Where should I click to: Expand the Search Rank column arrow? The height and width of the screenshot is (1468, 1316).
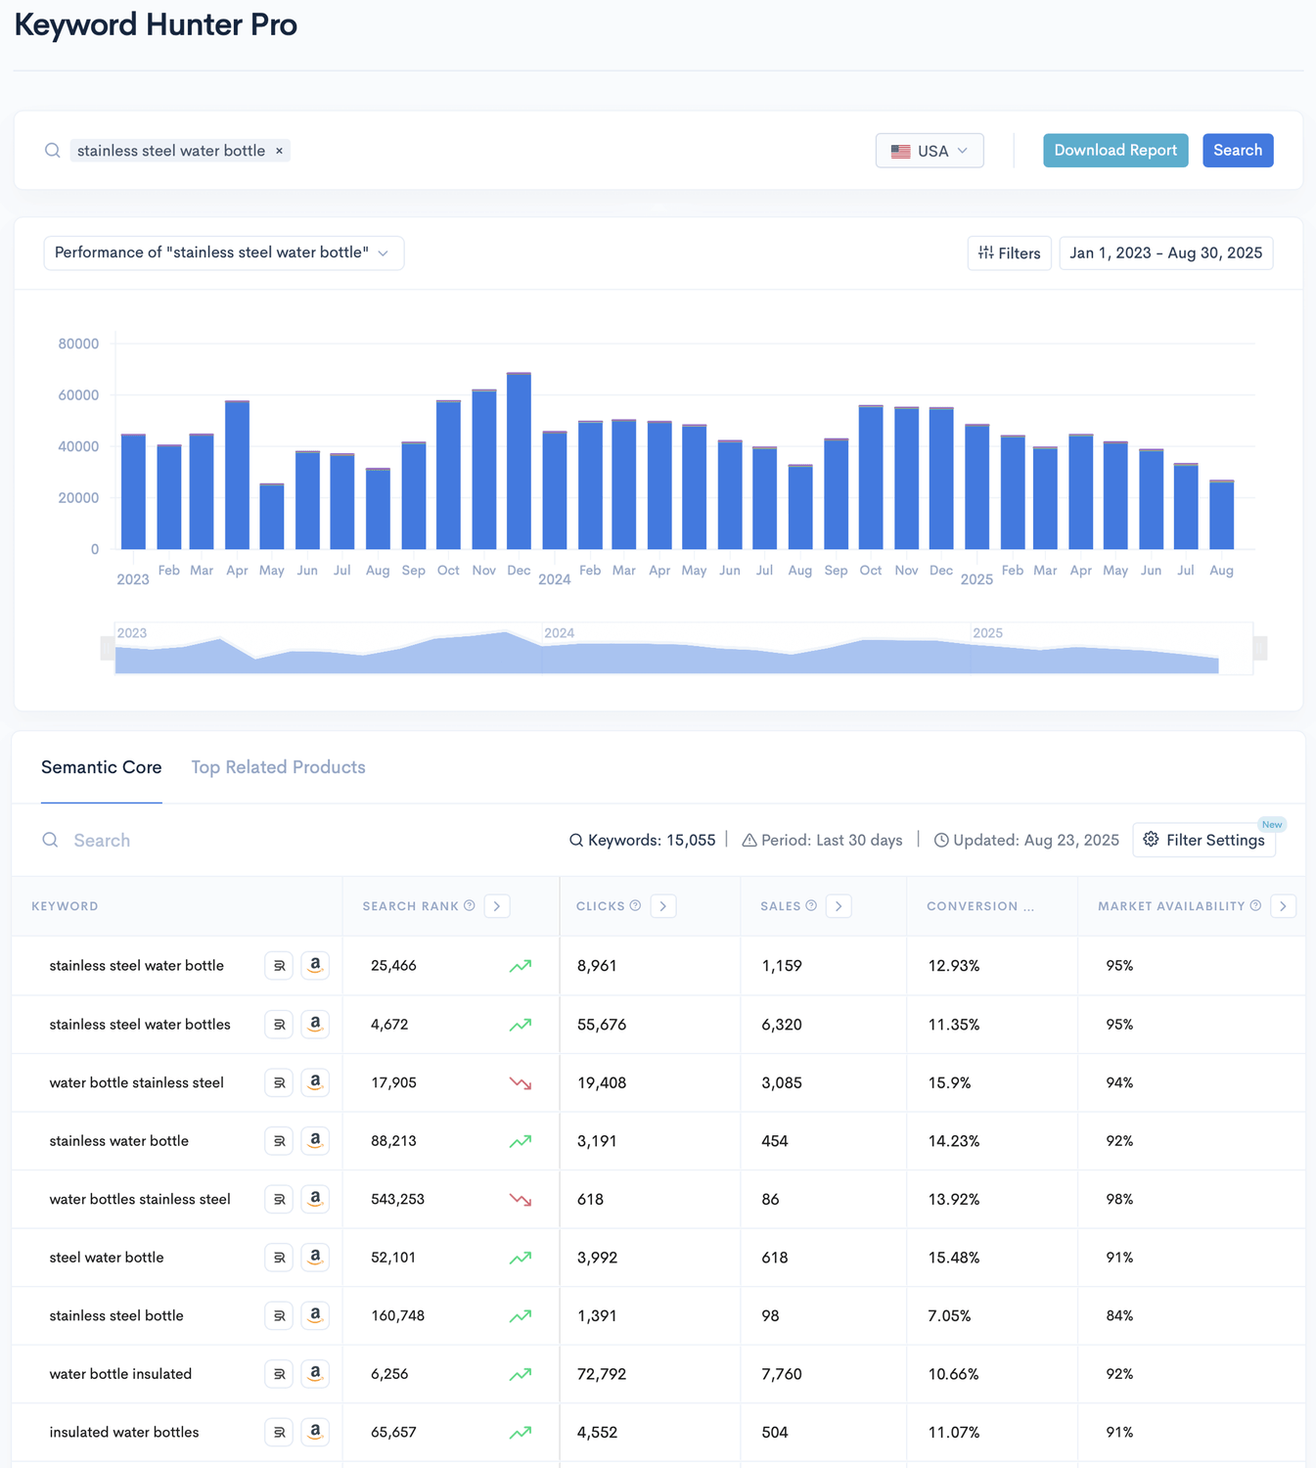(x=497, y=906)
